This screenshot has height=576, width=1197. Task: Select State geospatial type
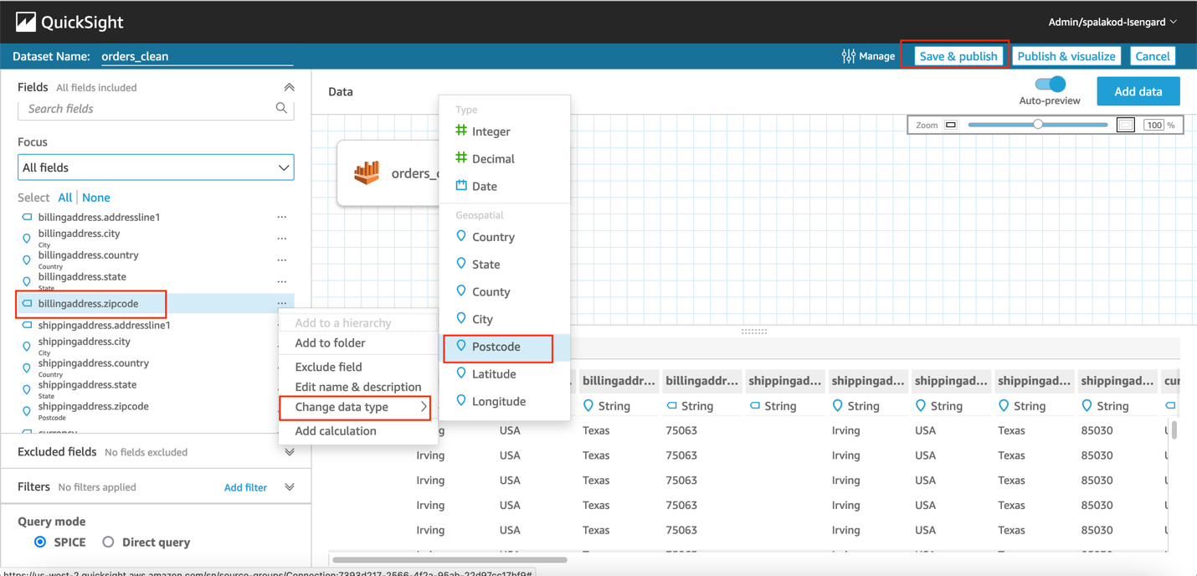505,264
